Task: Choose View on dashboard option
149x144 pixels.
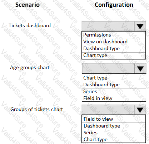Action: pyautogui.click(x=114, y=42)
